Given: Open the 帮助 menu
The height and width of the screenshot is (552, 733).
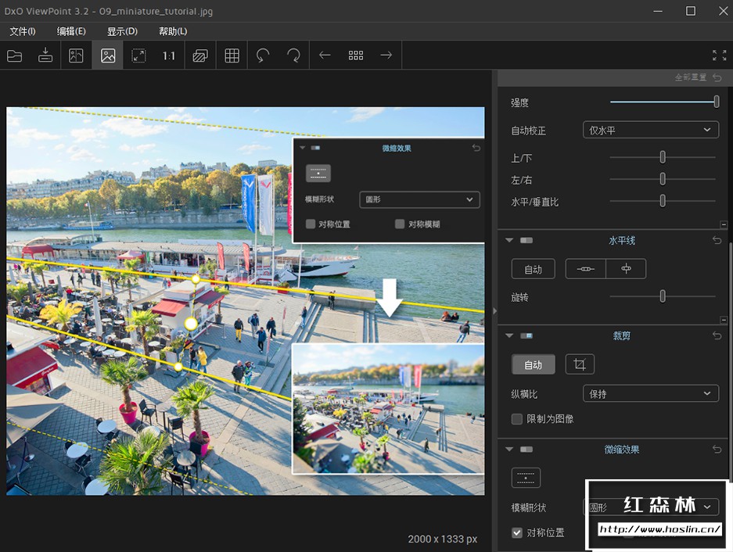Looking at the screenshot, I should (x=172, y=31).
